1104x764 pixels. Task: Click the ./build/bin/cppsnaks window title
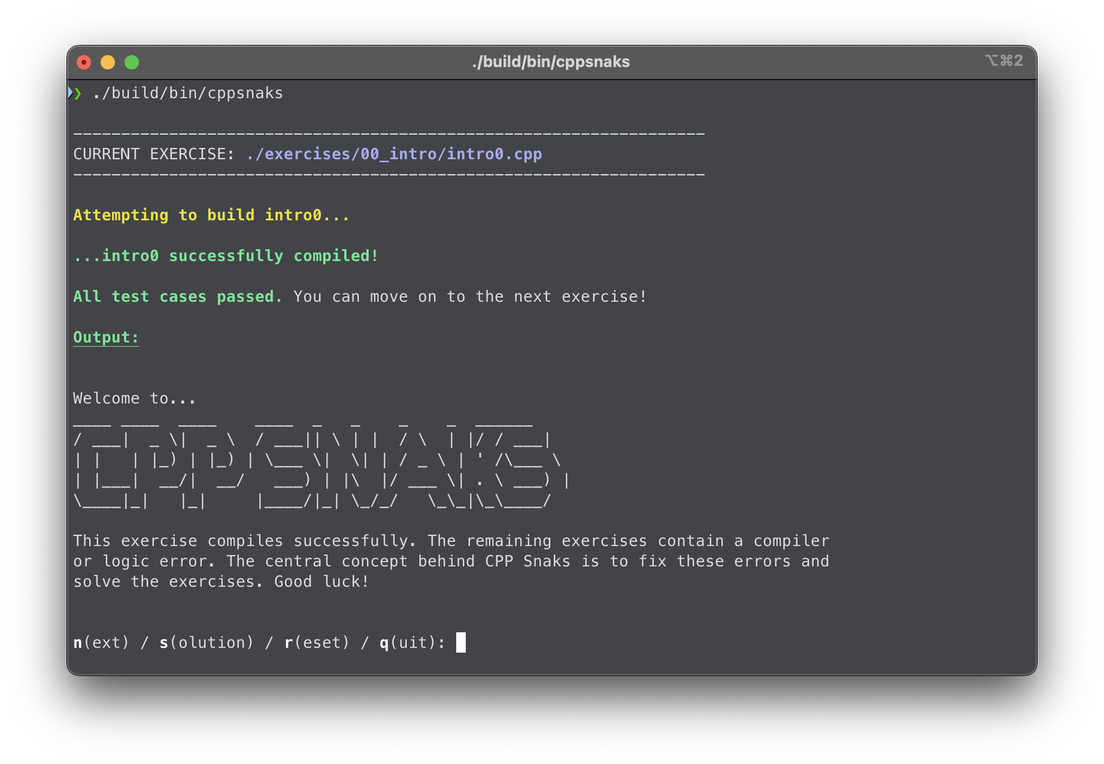[551, 62]
